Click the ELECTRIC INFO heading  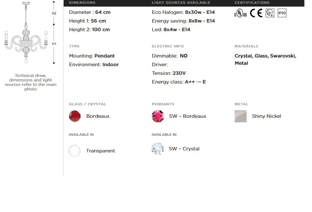[x=168, y=46]
